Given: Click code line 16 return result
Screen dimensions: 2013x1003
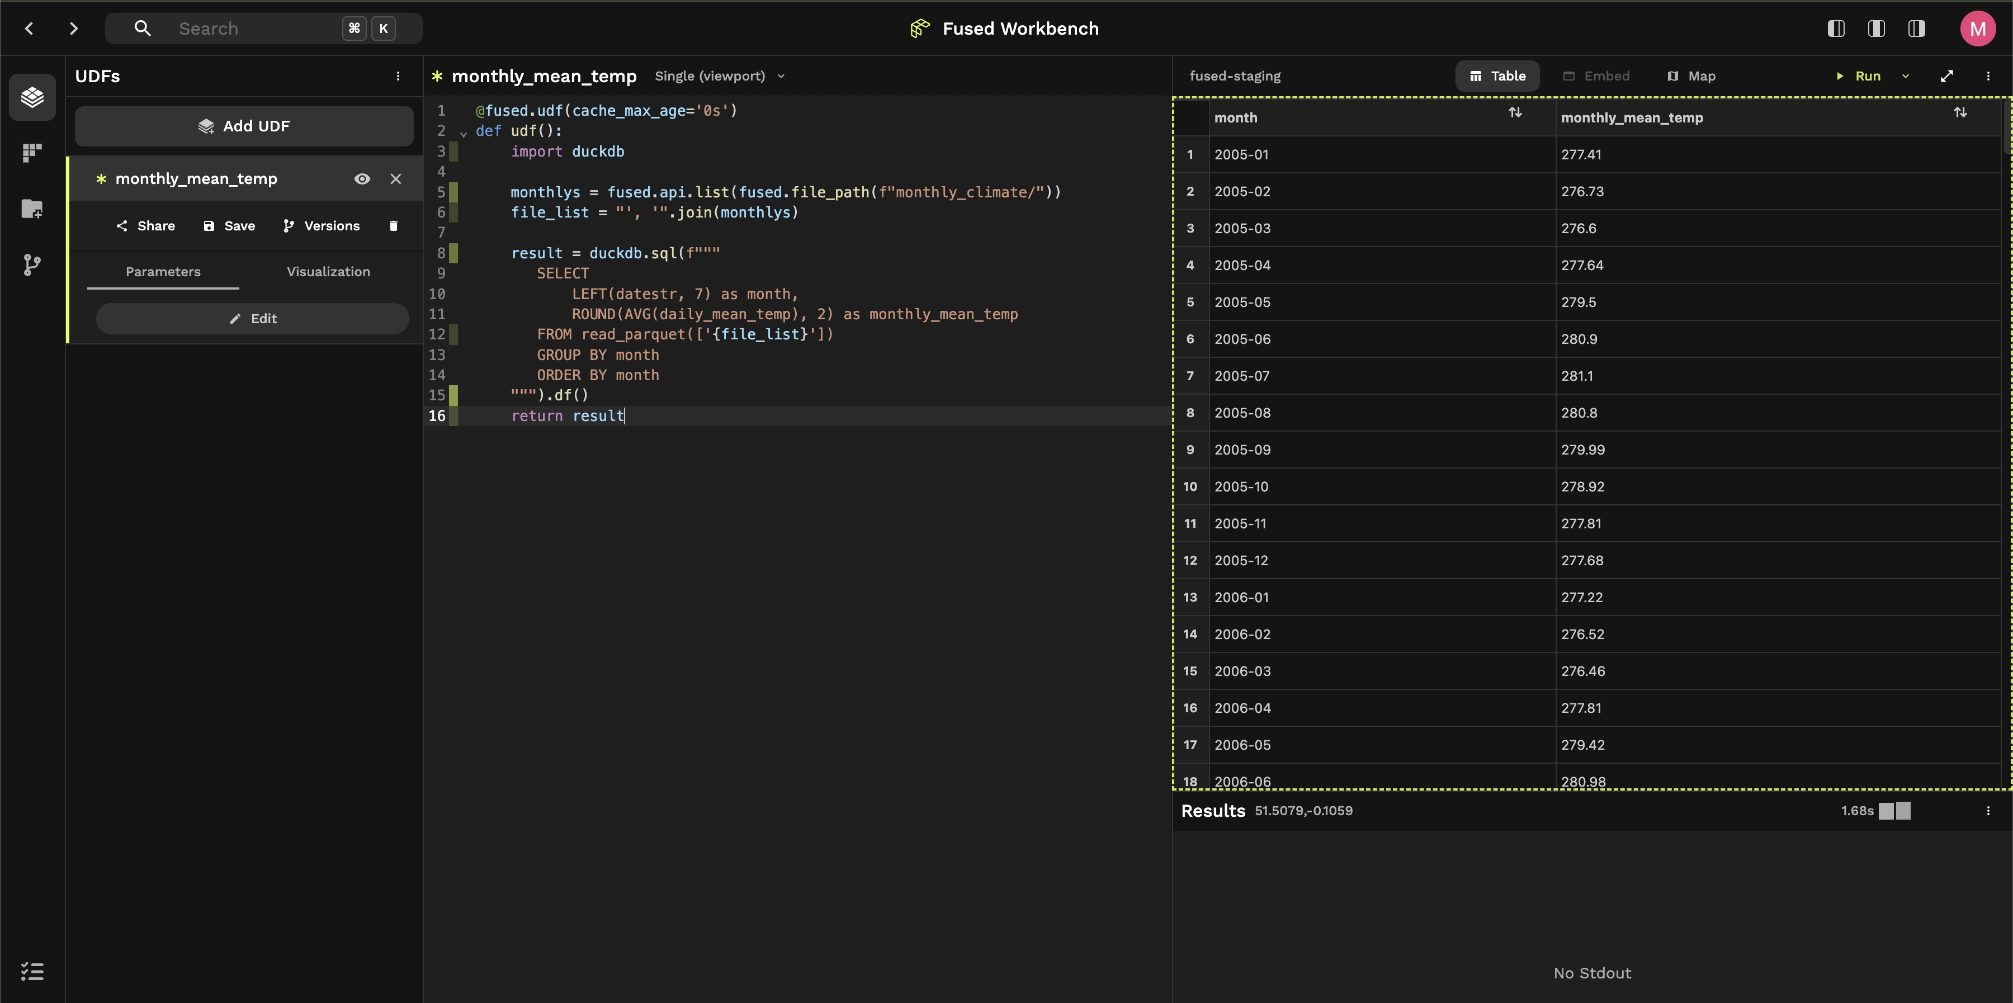Looking at the screenshot, I should pos(568,415).
